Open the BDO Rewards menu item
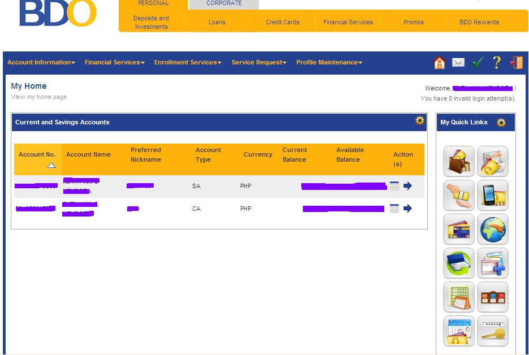Viewport: 529px width, 355px height. [479, 22]
